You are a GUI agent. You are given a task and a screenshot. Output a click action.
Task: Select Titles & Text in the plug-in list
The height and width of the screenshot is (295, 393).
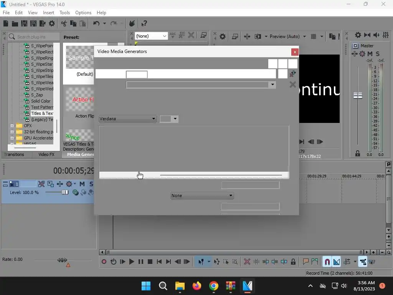point(42,113)
